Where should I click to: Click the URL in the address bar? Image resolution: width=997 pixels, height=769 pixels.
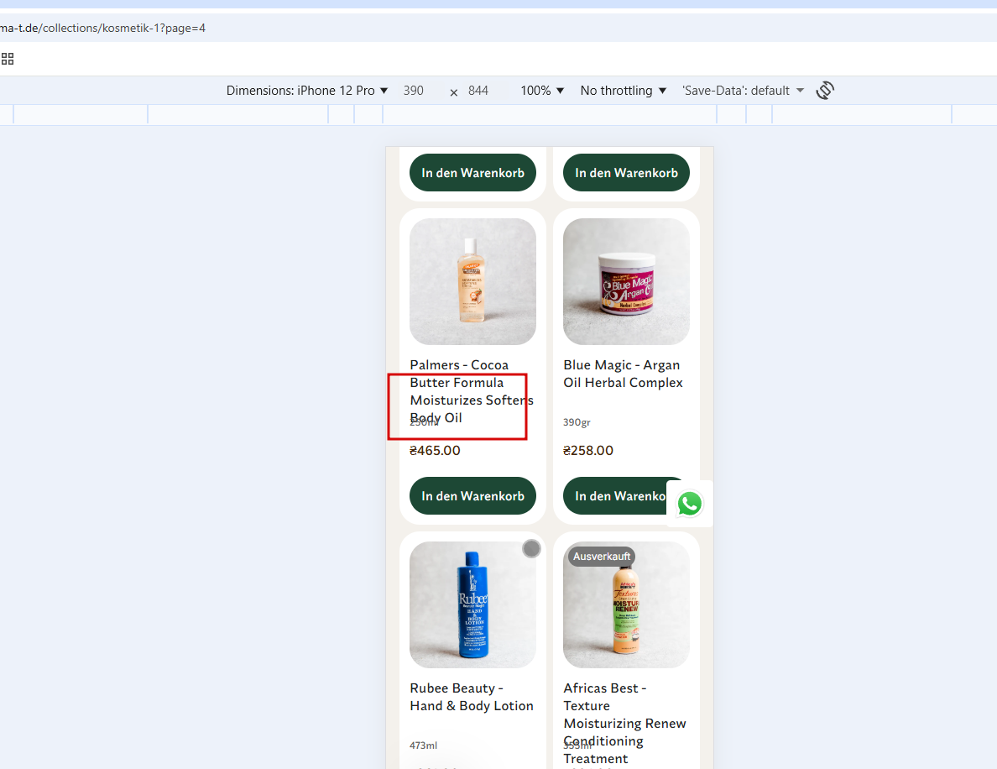tap(103, 28)
